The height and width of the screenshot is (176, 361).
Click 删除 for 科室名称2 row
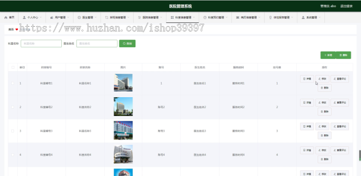tap(324, 112)
